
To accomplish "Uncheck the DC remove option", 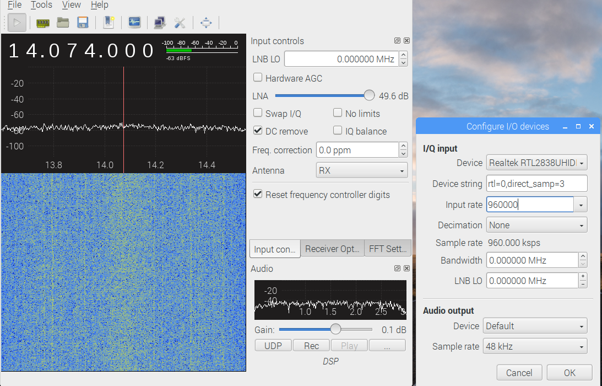I will click(x=258, y=131).
